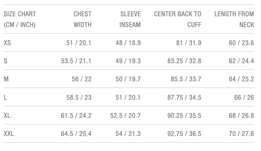Click the XL chest width value 61.5 / 24.2
This screenshot has height=151, width=261.
[x=76, y=116]
